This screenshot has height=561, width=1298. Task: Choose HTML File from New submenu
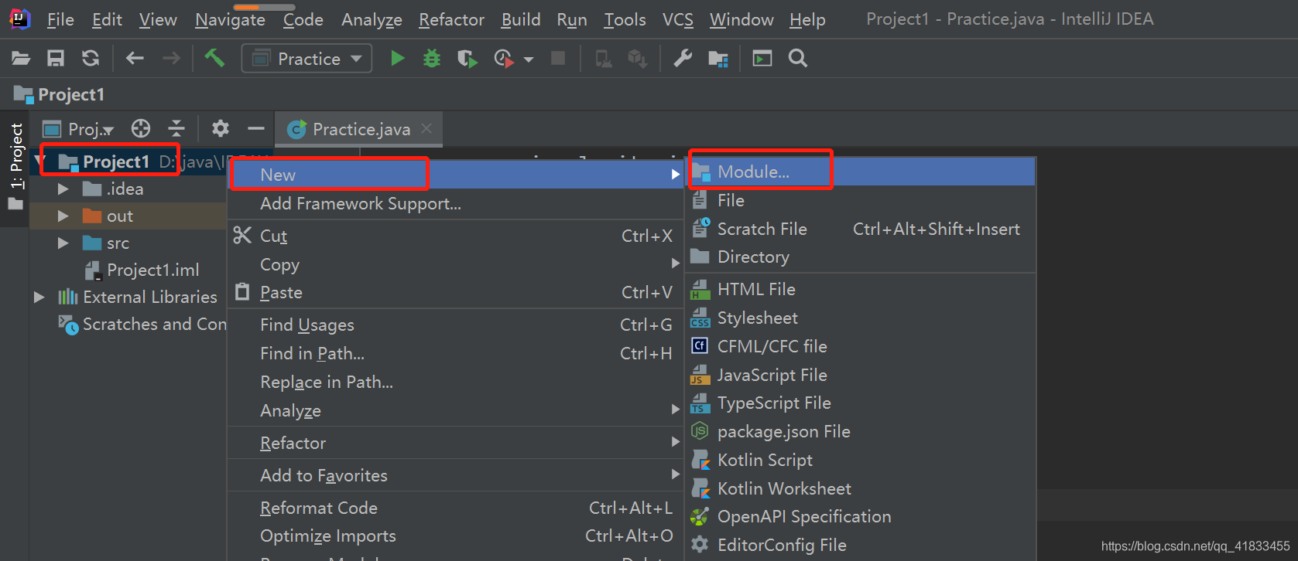tap(860, 289)
